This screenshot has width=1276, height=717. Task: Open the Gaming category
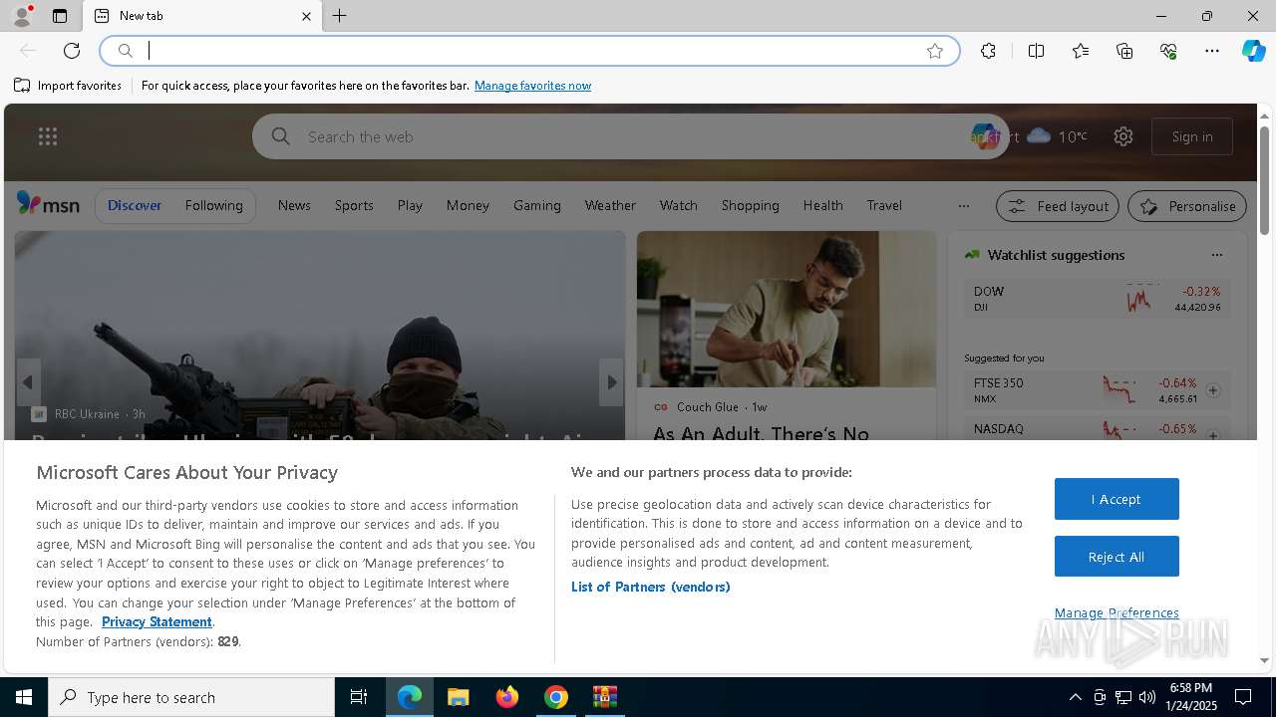pyautogui.click(x=537, y=205)
